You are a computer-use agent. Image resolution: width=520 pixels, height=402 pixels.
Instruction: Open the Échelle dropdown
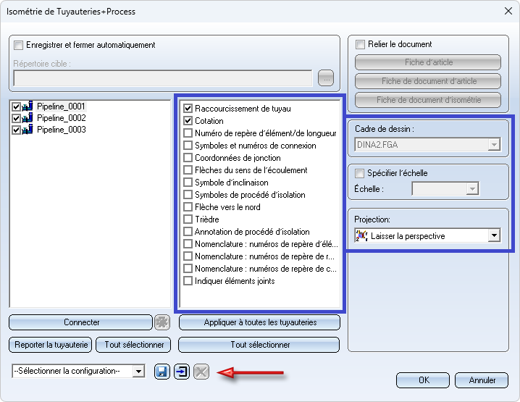click(x=472, y=189)
